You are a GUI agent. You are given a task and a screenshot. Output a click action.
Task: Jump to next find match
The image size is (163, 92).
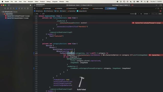tap(156, 14)
